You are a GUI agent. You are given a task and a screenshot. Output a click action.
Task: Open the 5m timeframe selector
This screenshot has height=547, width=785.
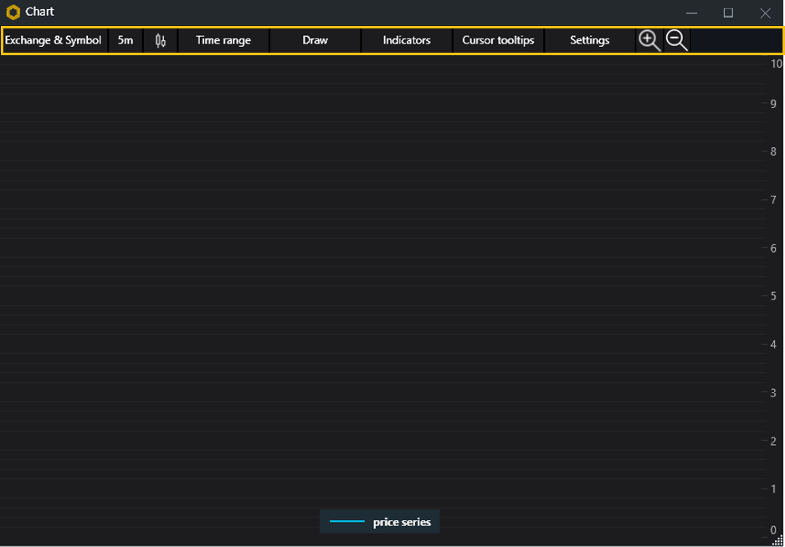click(x=126, y=40)
